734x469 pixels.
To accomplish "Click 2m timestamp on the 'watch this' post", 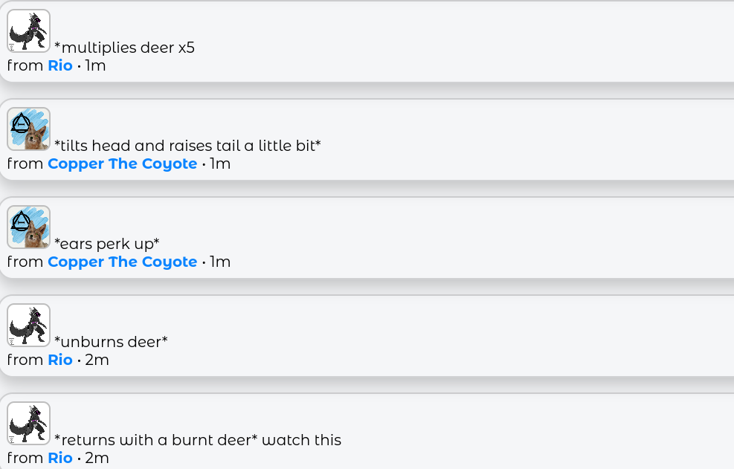I will pyautogui.click(x=97, y=458).
